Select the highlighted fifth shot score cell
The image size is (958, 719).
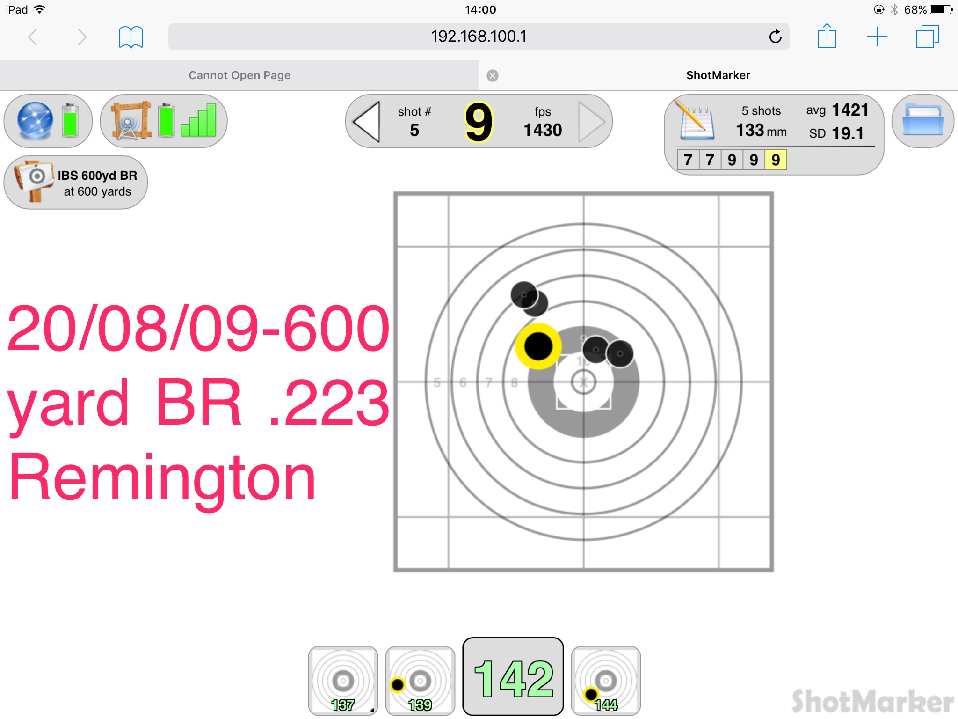point(776,160)
